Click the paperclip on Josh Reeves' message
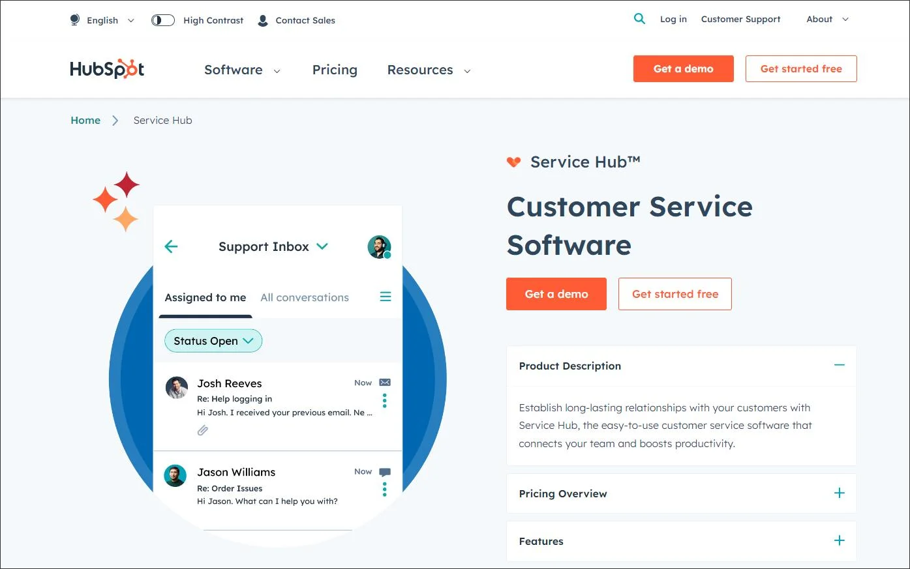Viewport: 910px width, 569px height. pyautogui.click(x=203, y=430)
